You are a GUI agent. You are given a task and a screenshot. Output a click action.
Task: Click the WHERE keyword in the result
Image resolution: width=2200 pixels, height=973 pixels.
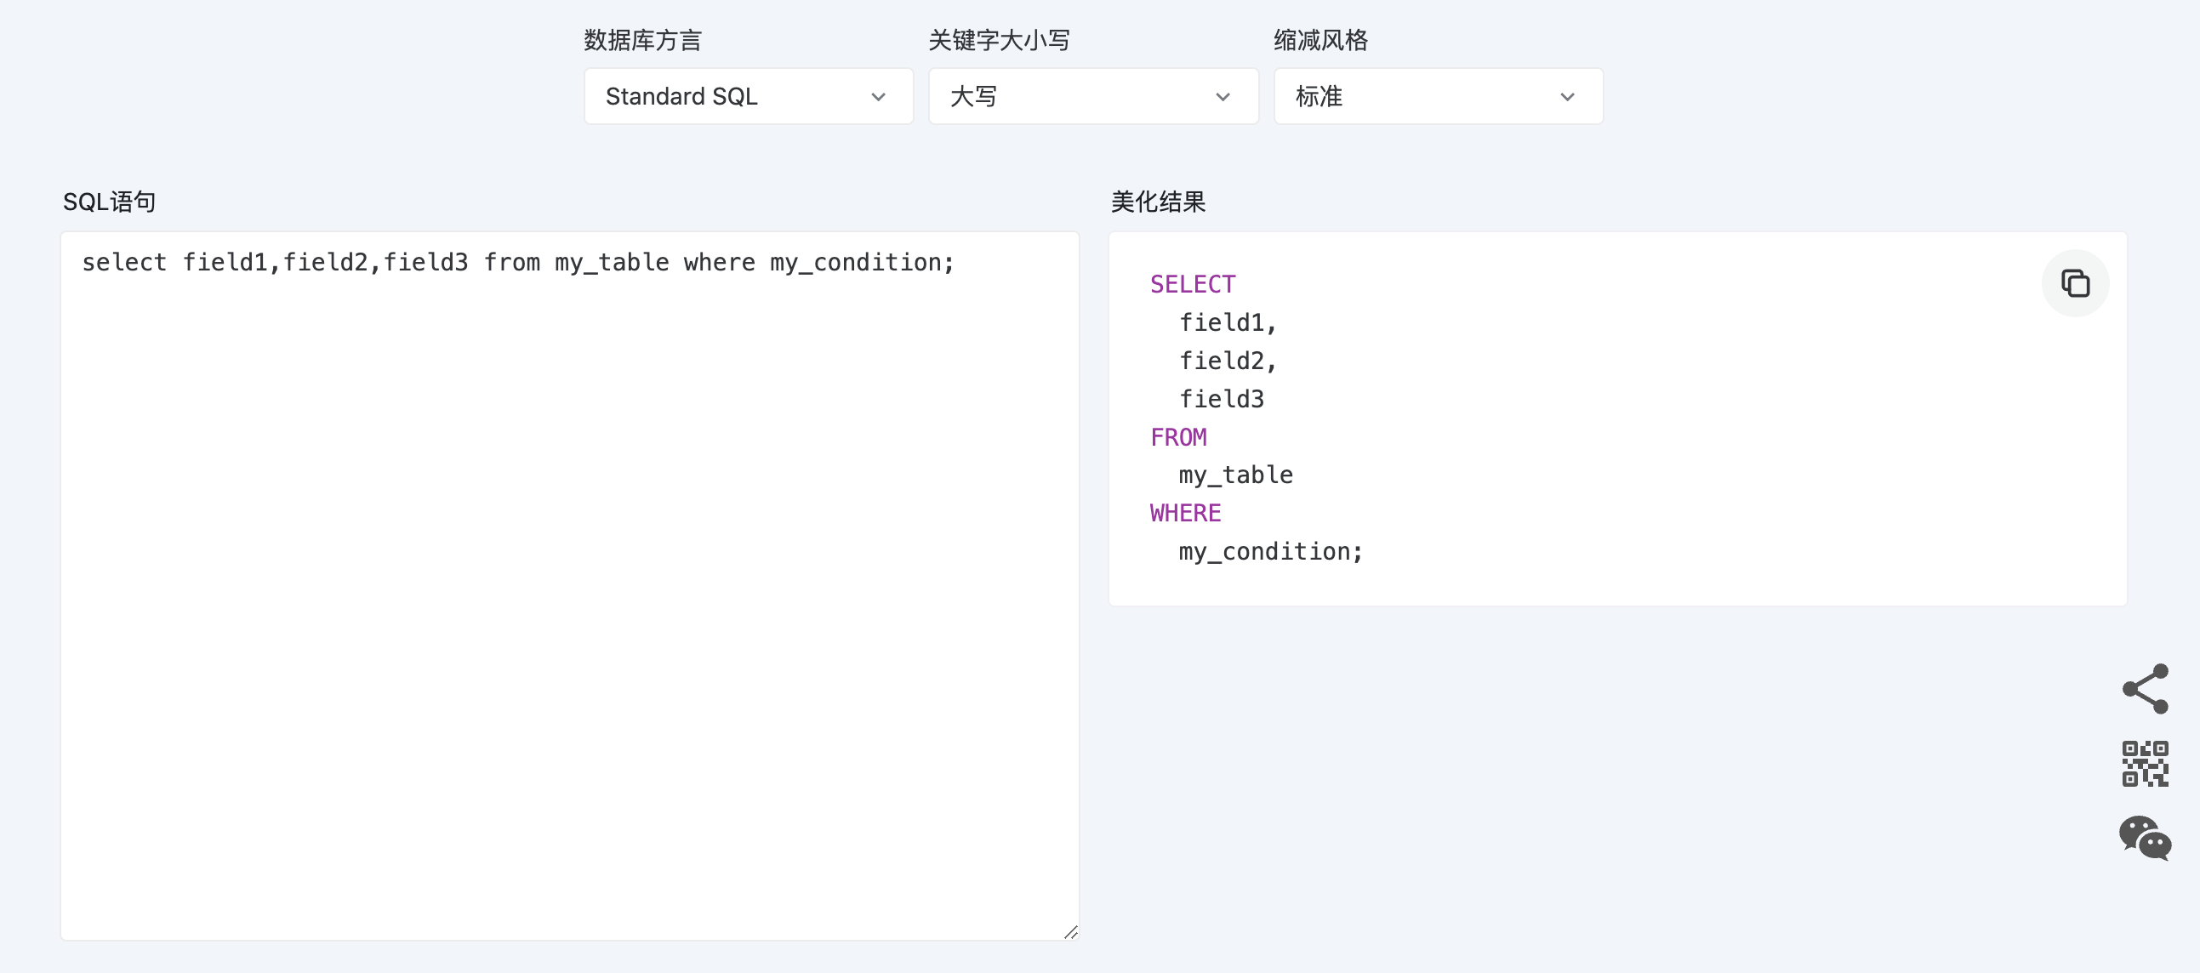pos(1184,512)
